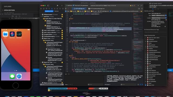Image resolution: width=173 pixels, height=97 pixels.
Task: Expand the react-native-webview issues group
Action: click(41, 32)
